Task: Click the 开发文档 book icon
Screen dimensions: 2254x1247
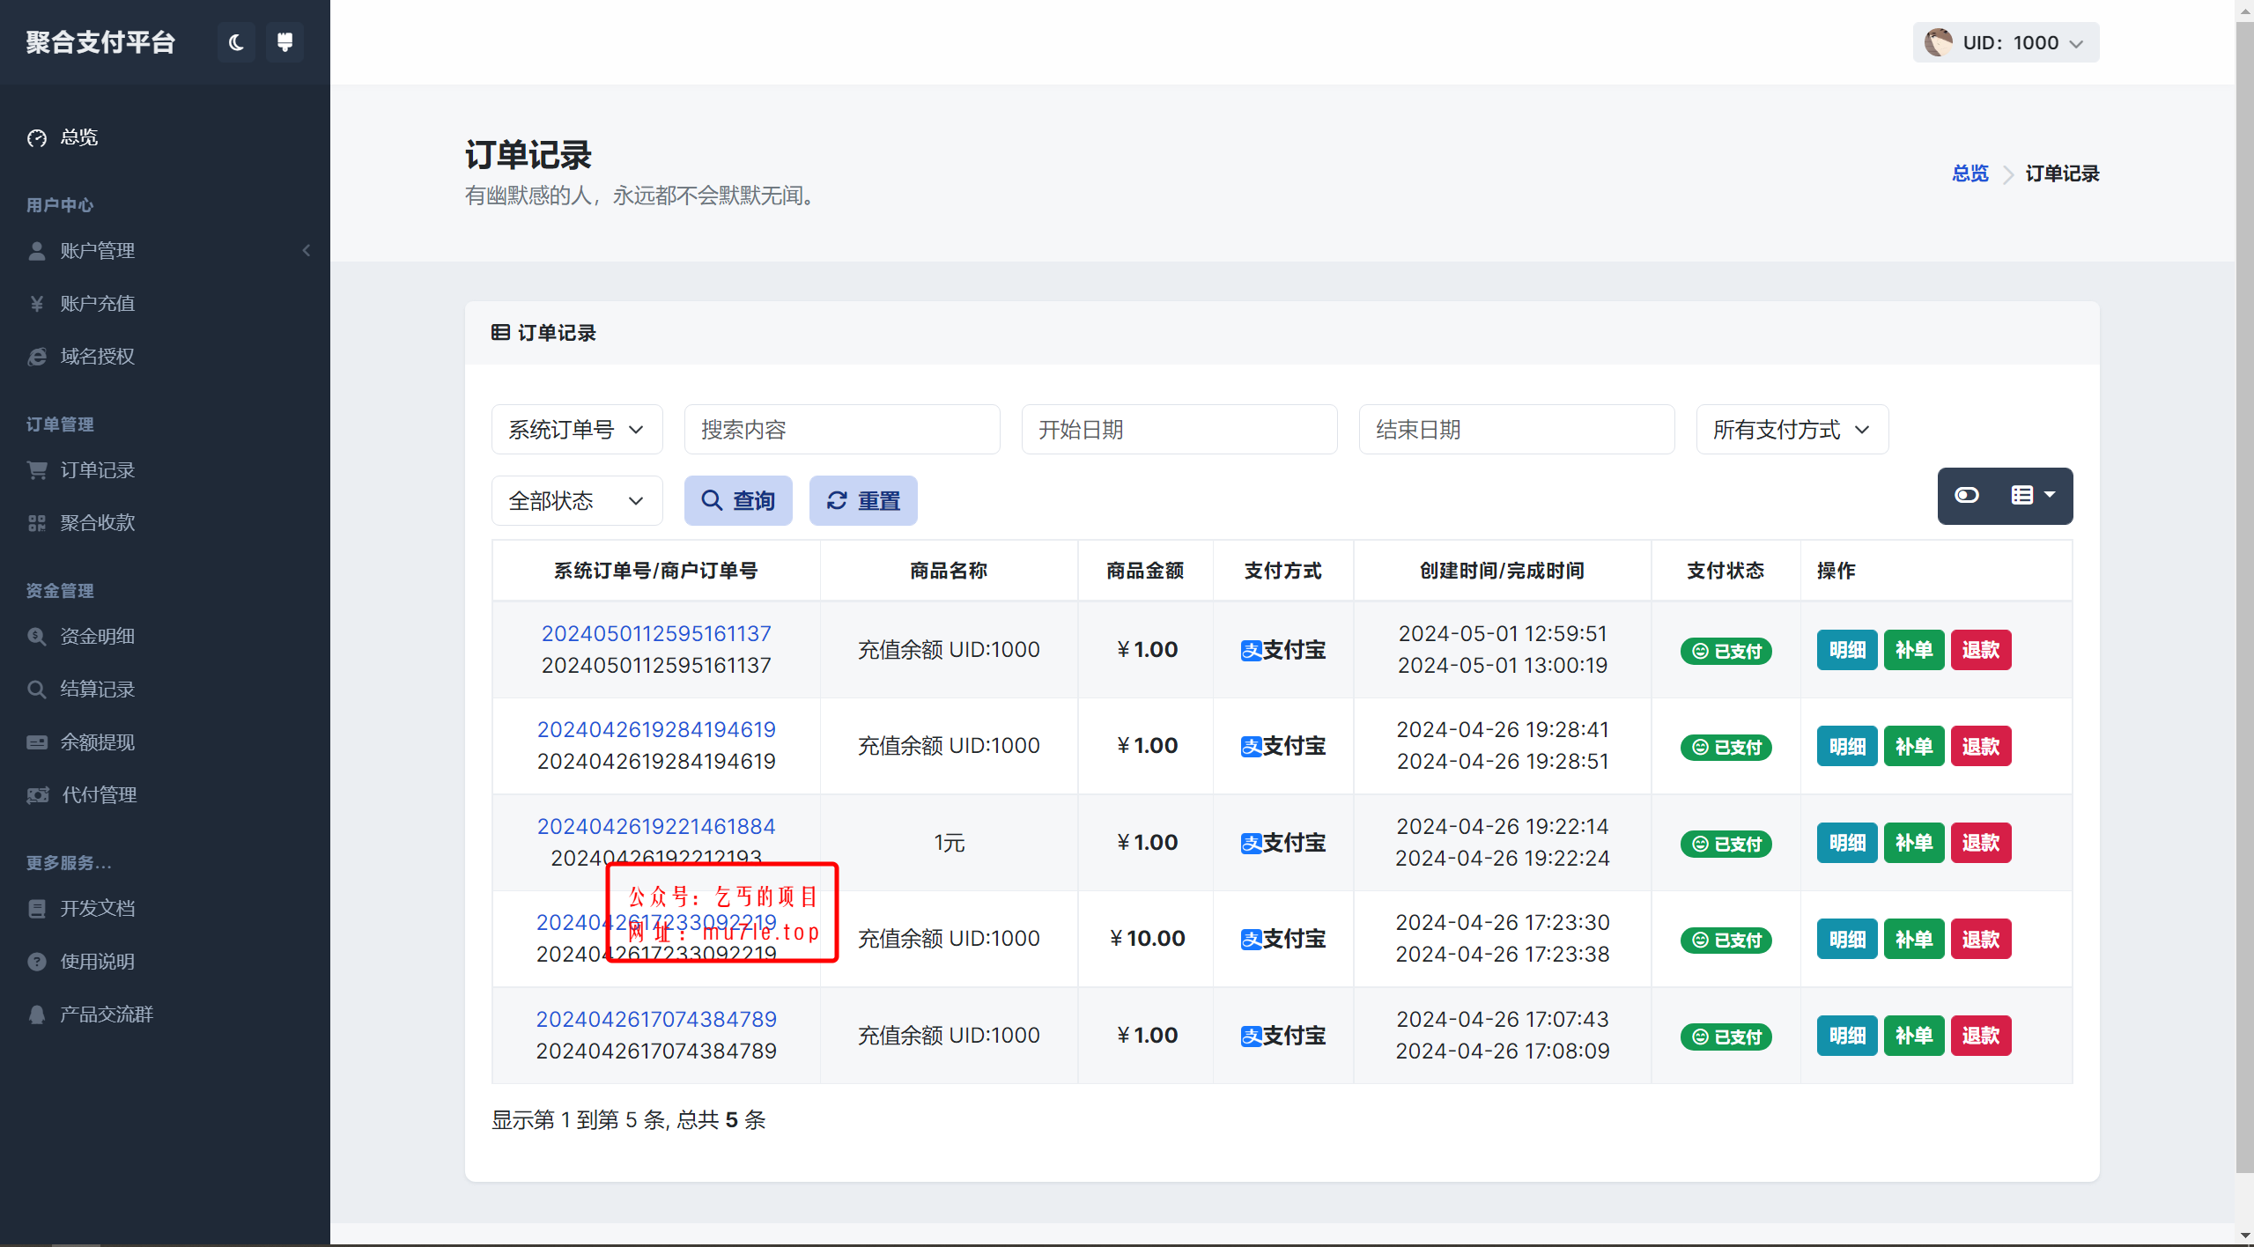Action: click(x=36, y=909)
